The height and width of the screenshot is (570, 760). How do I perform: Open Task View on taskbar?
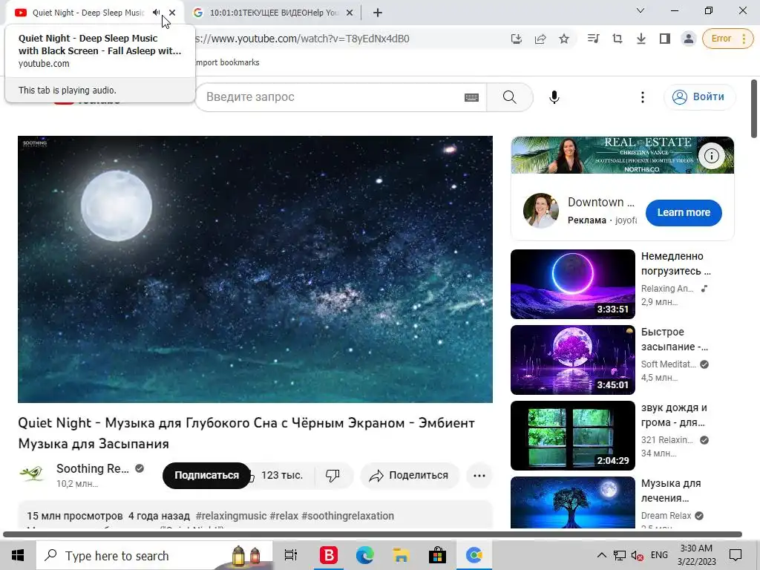click(291, 555)
